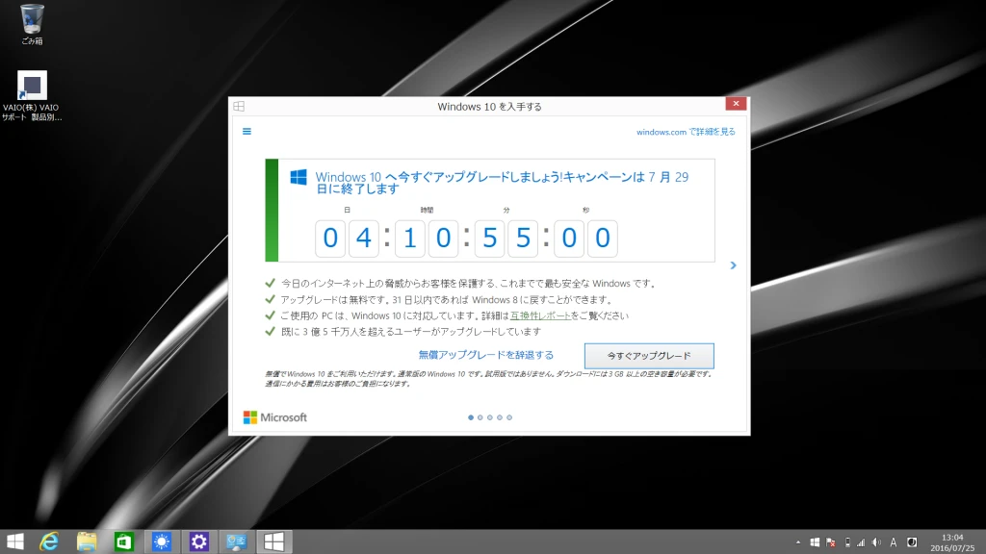Go to the next page with right chevron
This screenshot has width=986, height=554.
tap(733, 265)
